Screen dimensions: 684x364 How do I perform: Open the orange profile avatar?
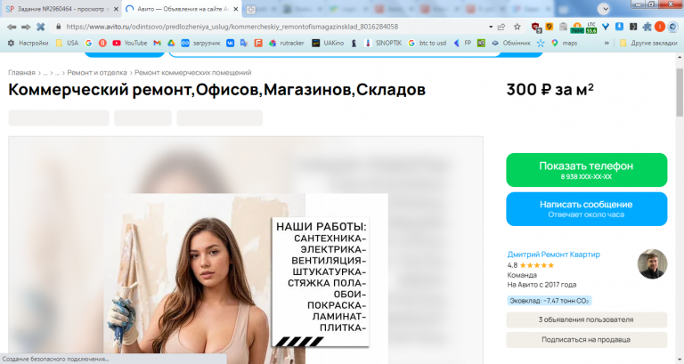click(x=660, y=27)
